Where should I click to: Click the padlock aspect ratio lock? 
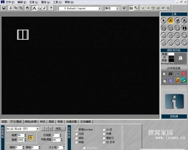point(31,137)
